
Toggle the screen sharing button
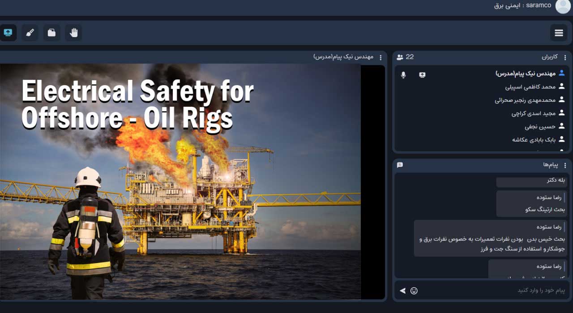point(8,33)
